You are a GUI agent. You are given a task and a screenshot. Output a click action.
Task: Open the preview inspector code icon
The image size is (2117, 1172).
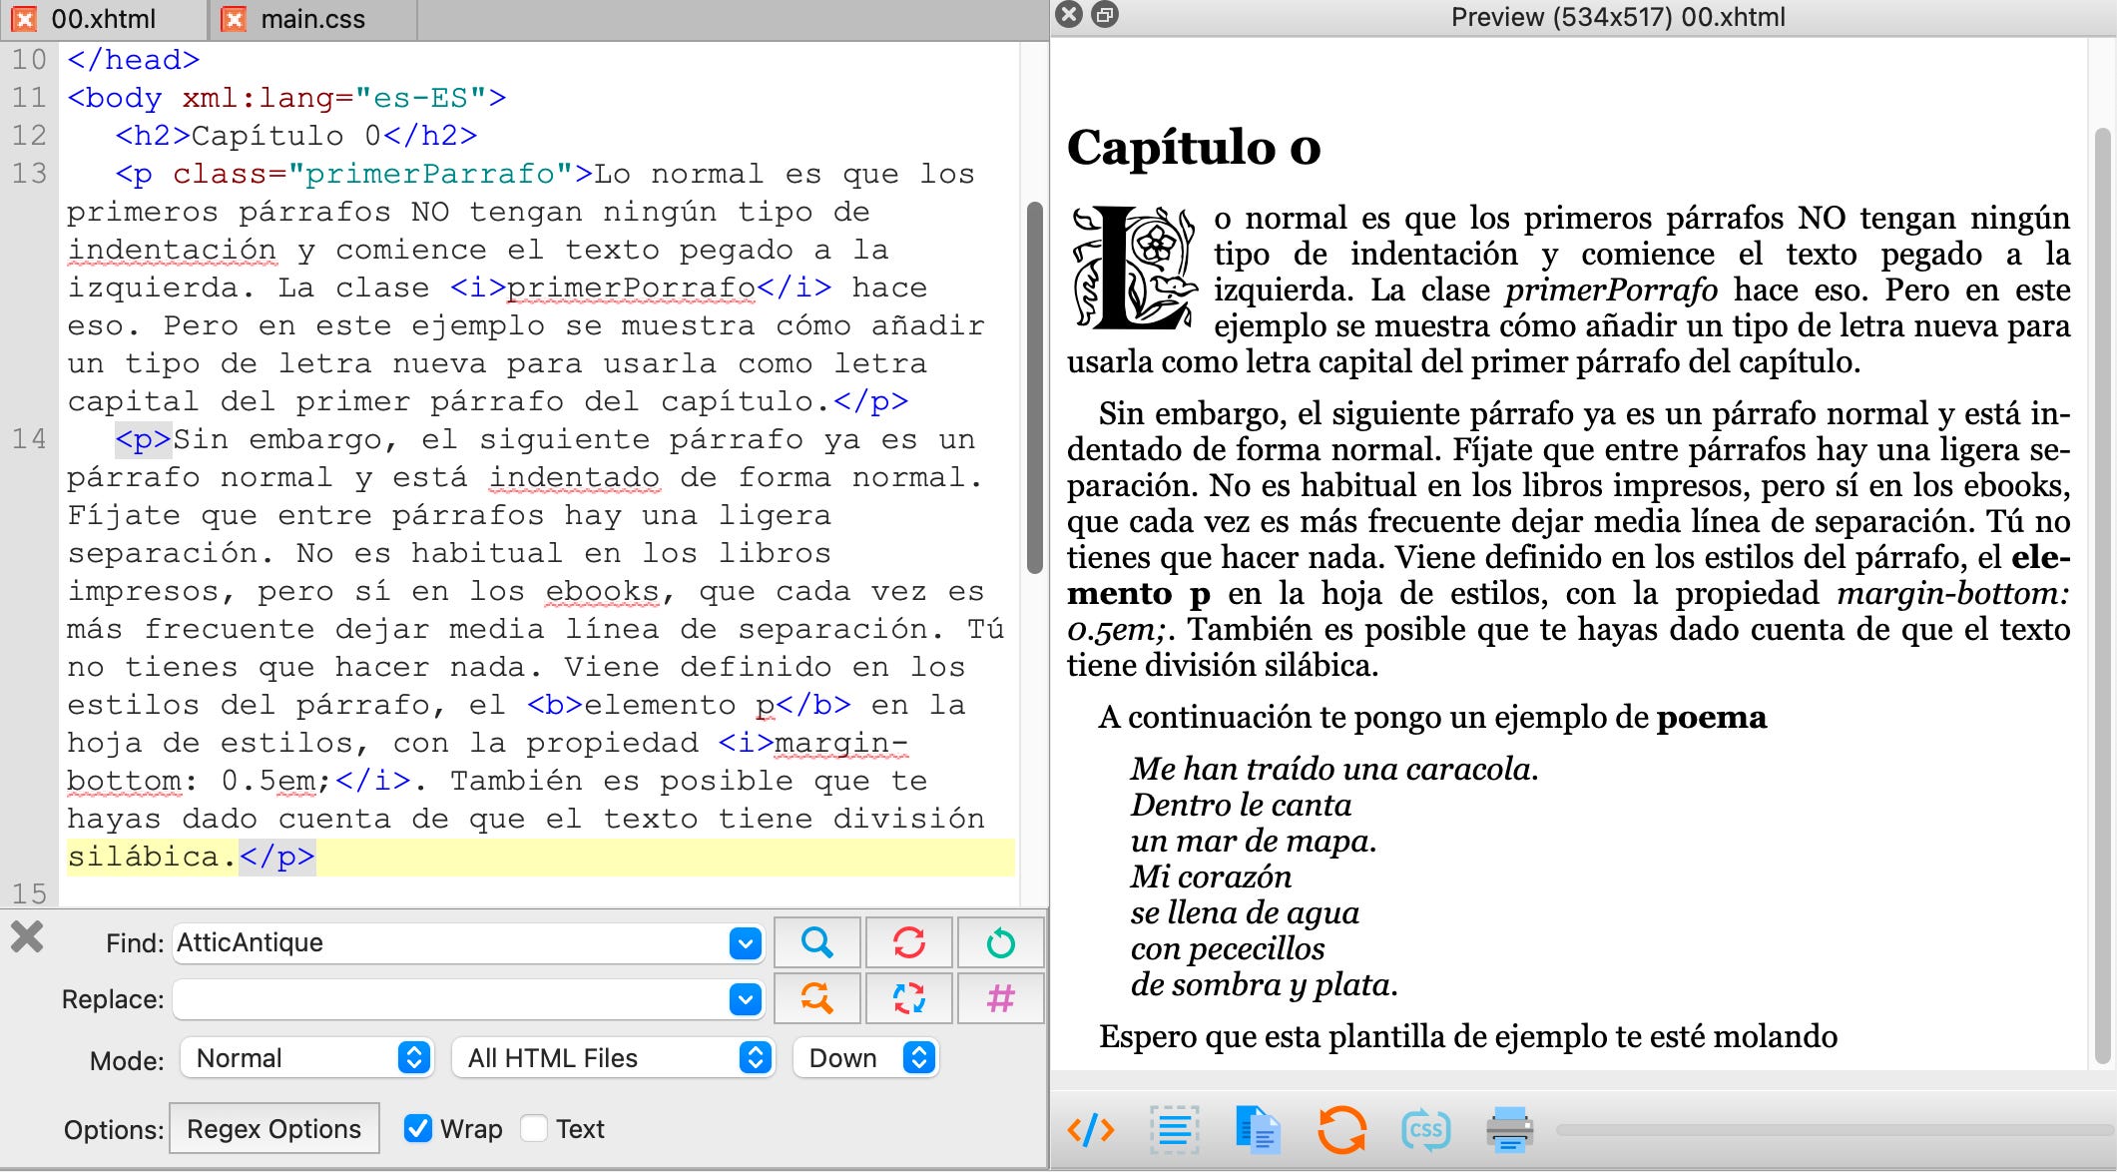(1090, 1130)
